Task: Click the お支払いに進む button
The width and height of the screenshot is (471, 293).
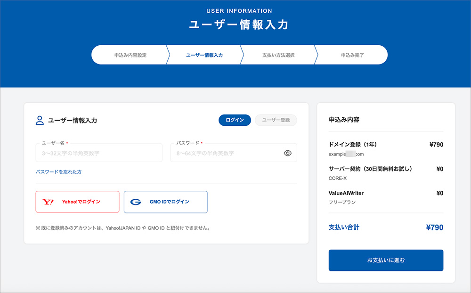Action: [x=386, y=260]
